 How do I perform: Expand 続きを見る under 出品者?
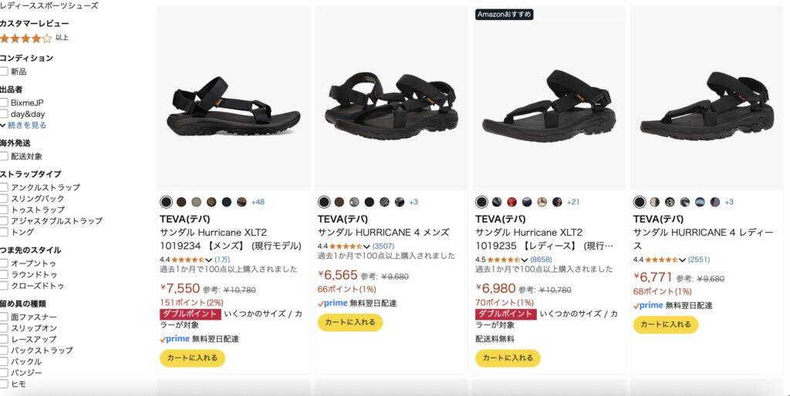point(24,126)
